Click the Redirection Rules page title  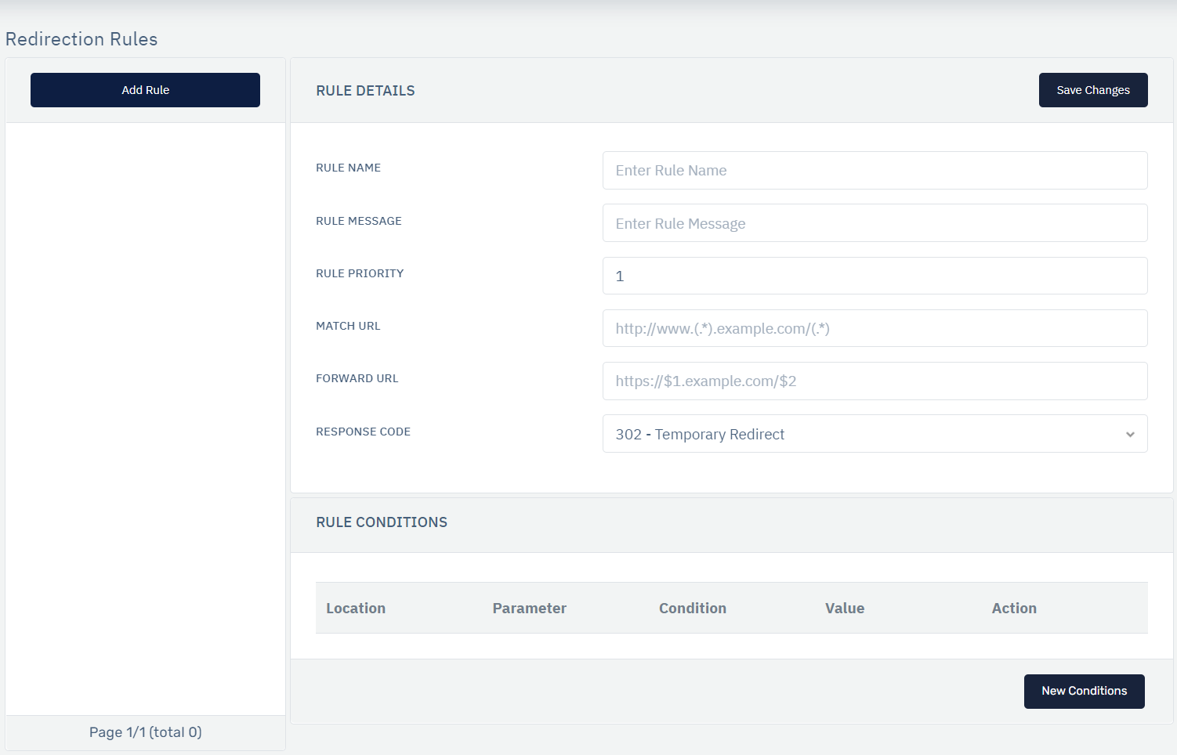pyautogui.click(x=81, y=39)
